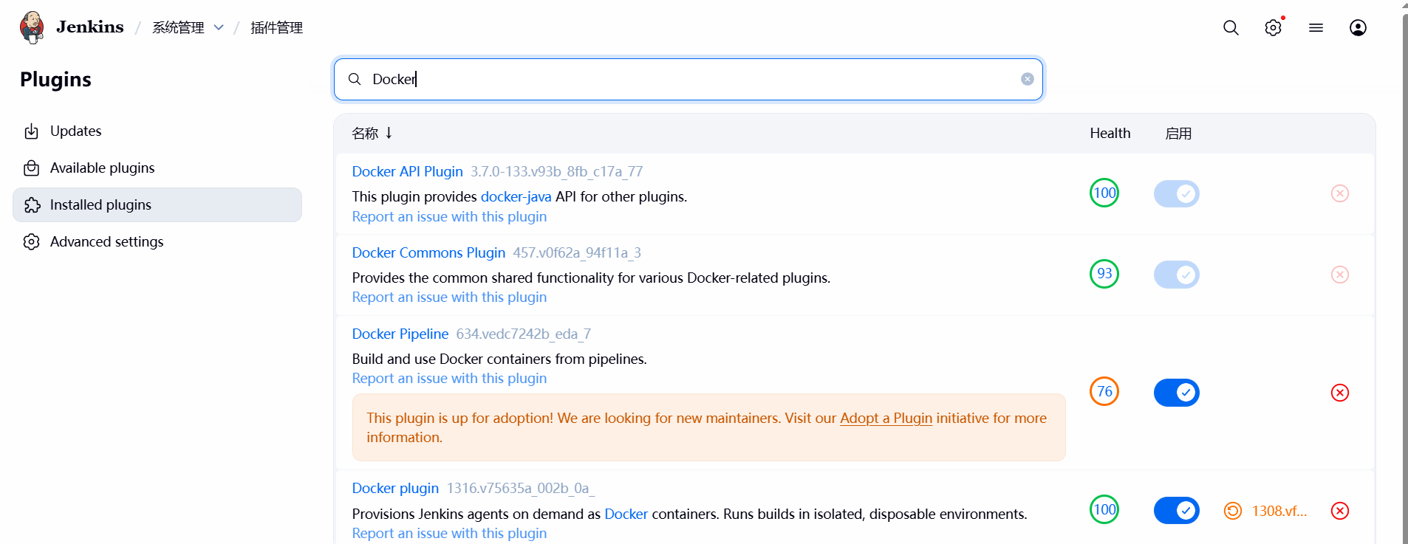Open the Docker Commons Plugin link
1408x544 pixels.
(428, 253)
